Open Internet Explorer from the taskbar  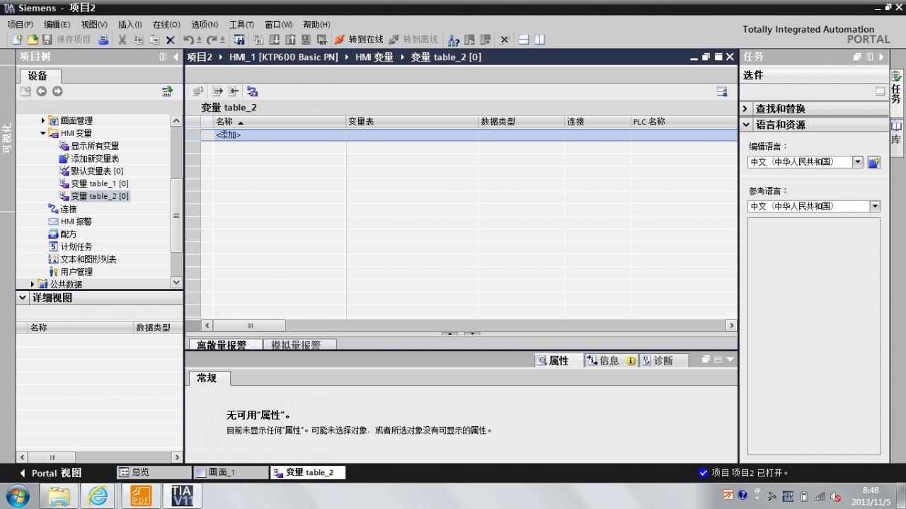click(98, 495)
